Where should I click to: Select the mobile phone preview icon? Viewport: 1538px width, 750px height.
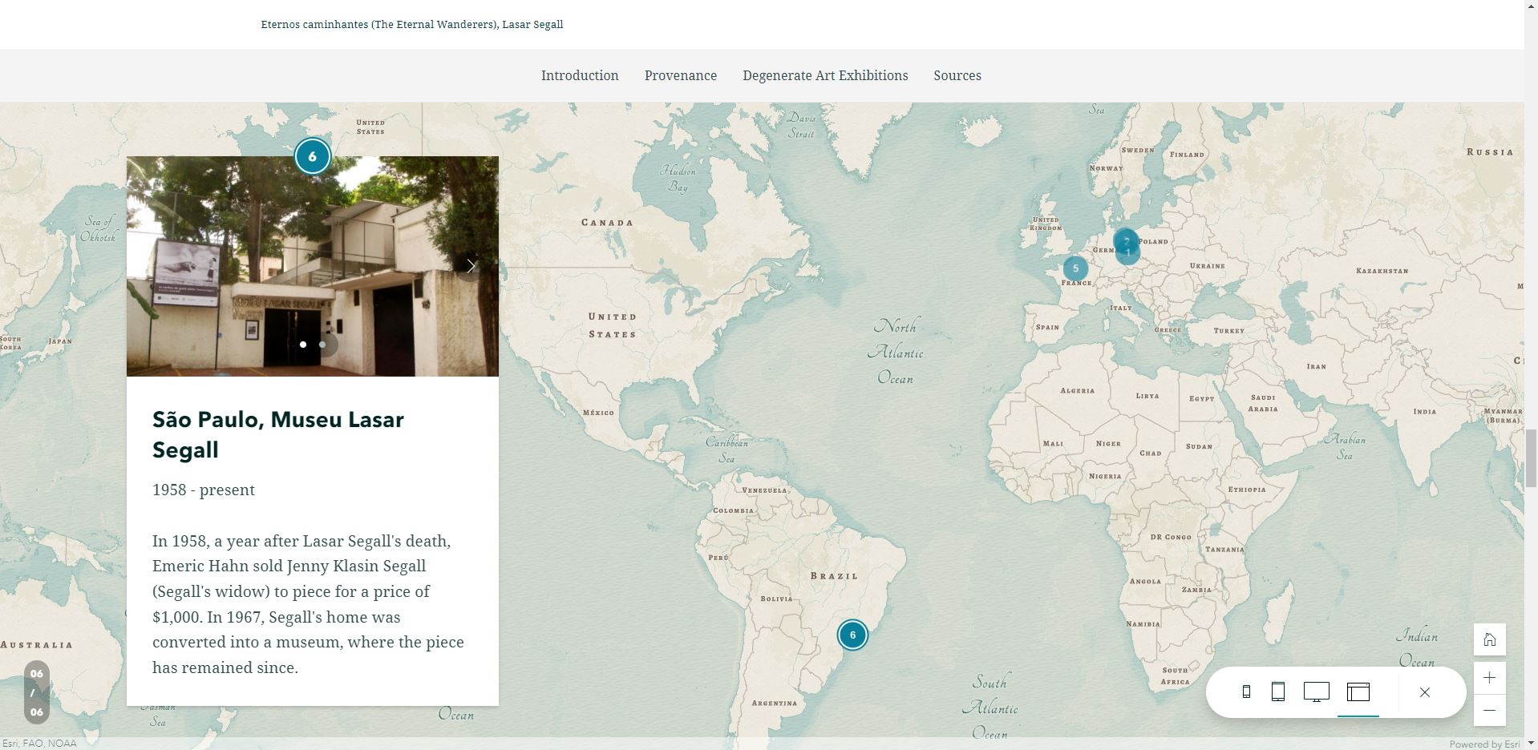1246,692
